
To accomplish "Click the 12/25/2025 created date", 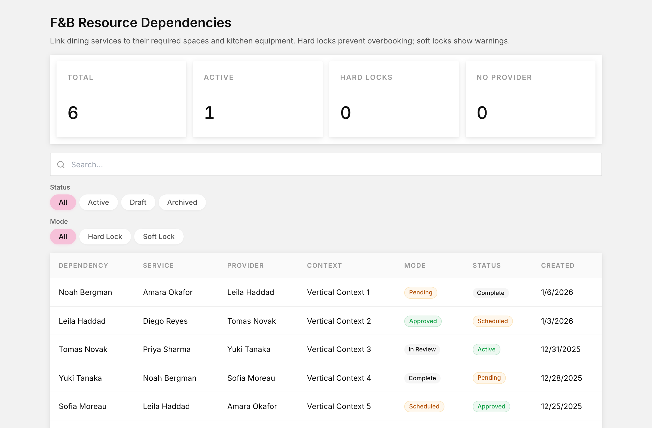I will tap(561, 406).
